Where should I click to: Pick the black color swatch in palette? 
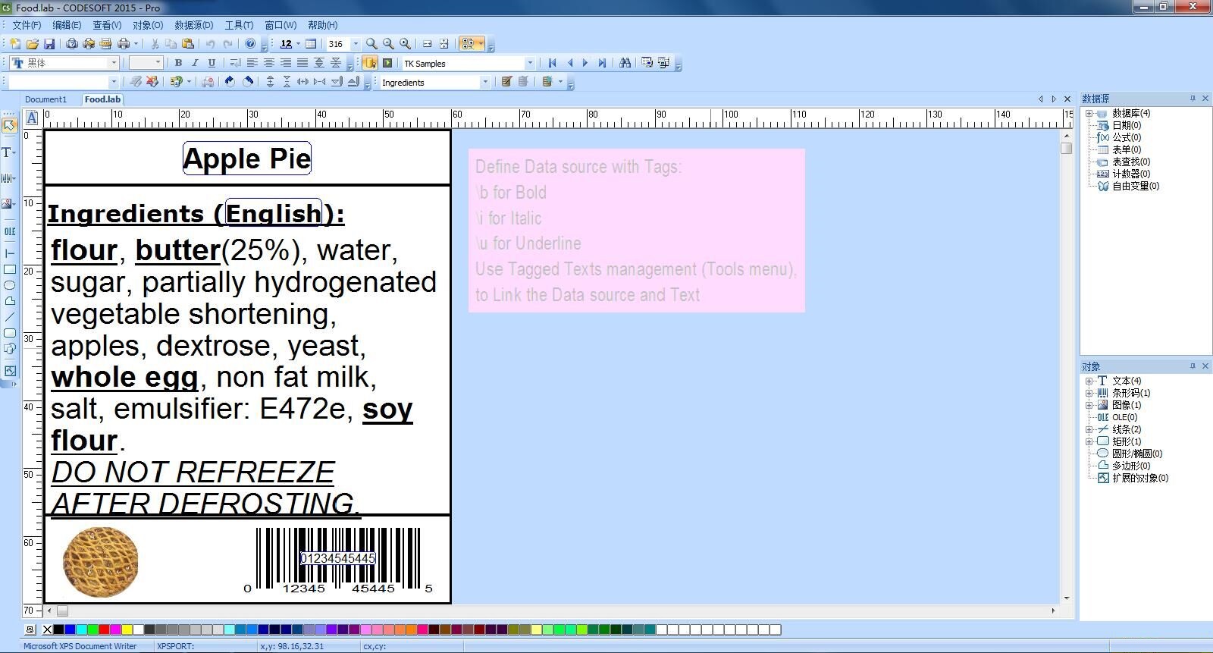58,629
